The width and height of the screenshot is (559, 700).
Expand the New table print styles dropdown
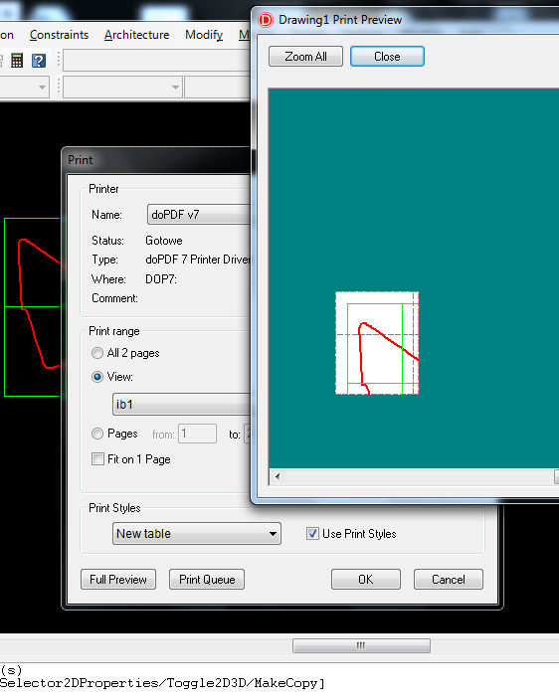[x=197, y=534]
